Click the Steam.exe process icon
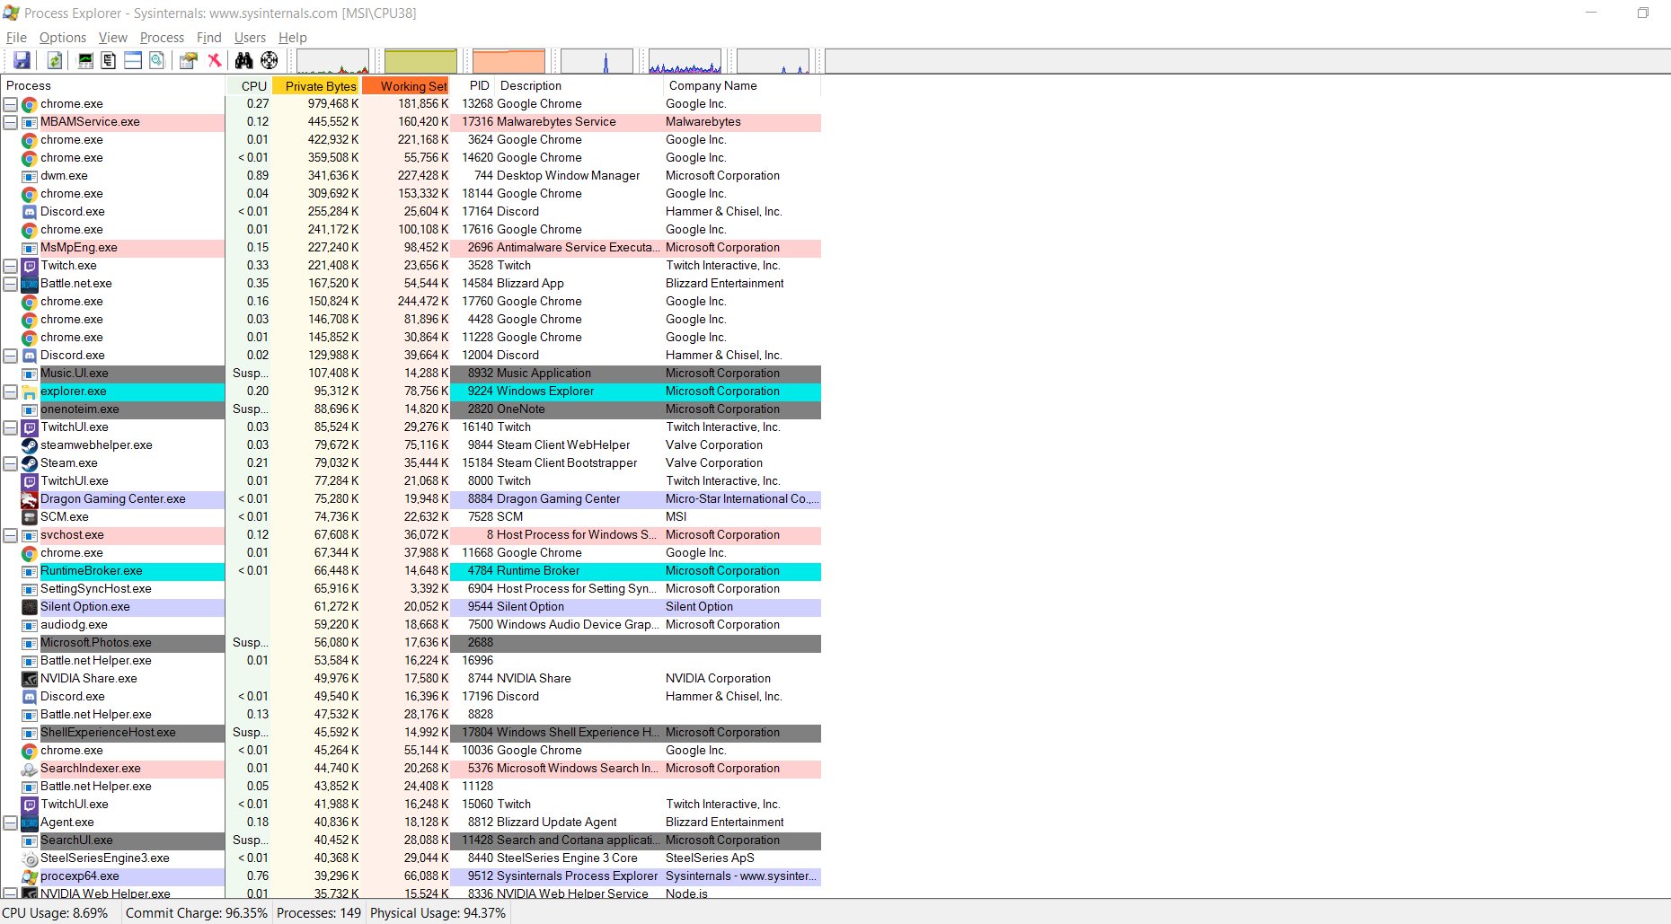Image resolution: width=1671 pixels, height=924 pixels. [x=30, y=463]
